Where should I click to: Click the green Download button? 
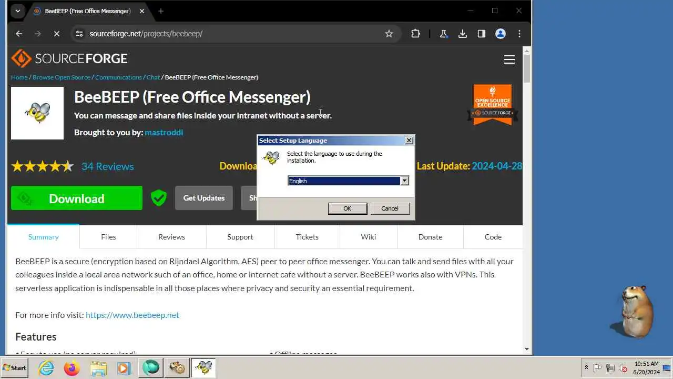77,198
